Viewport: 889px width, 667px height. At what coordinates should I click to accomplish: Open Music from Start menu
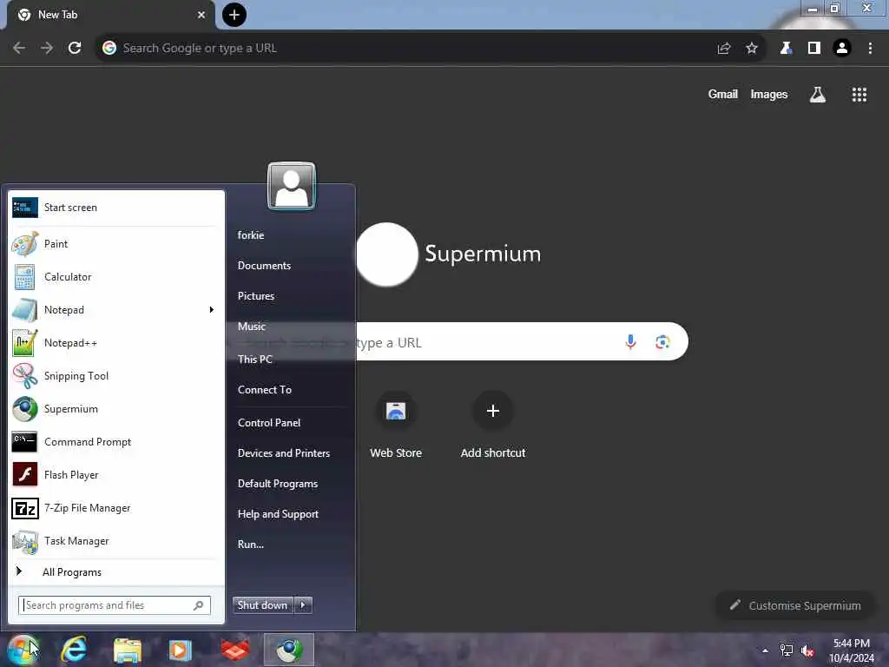pos(252,327)
